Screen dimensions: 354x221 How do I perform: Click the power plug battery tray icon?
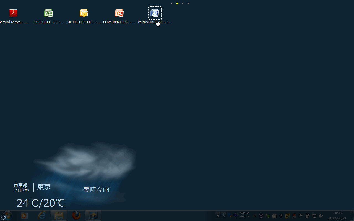click(x=307, y=215)
